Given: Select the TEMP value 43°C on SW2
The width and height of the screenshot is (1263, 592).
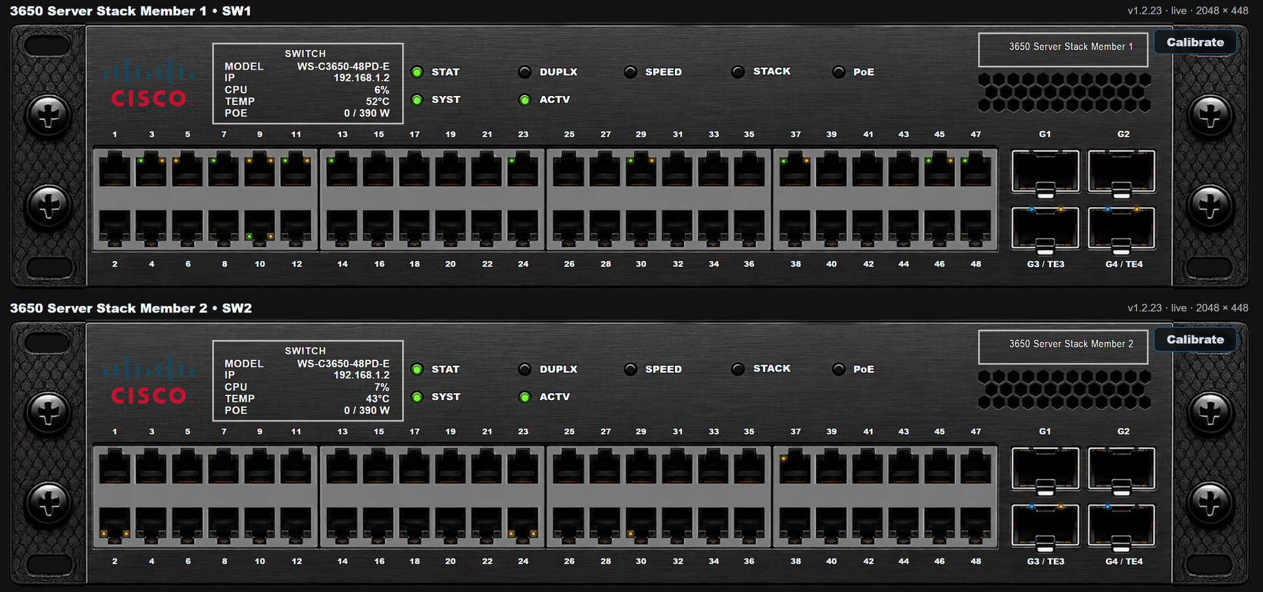Looking at the screenshot, I should pos(378,399).
